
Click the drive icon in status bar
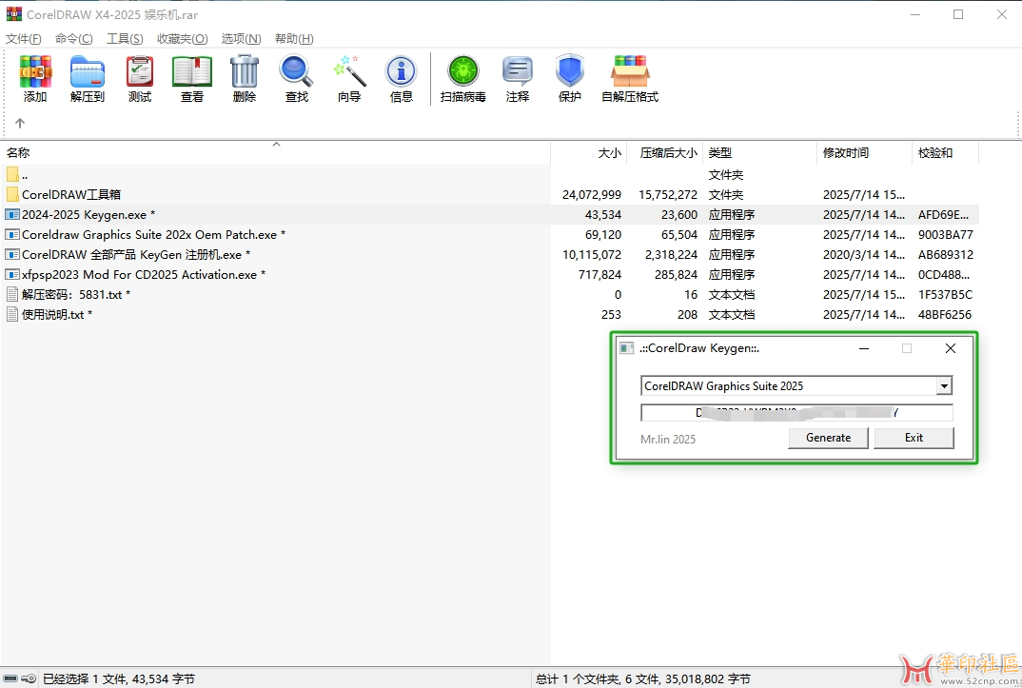10,678
